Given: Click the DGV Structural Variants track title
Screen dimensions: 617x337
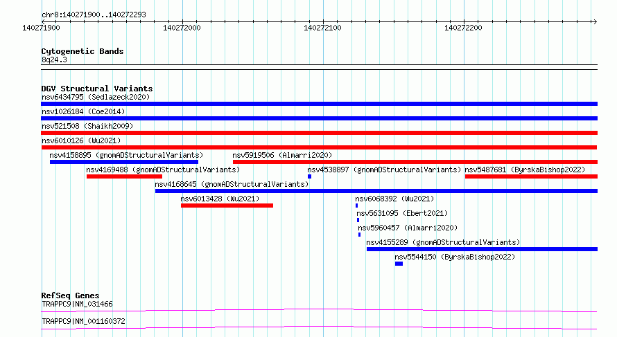Looking at the screenshot, I should click(97, 89).
